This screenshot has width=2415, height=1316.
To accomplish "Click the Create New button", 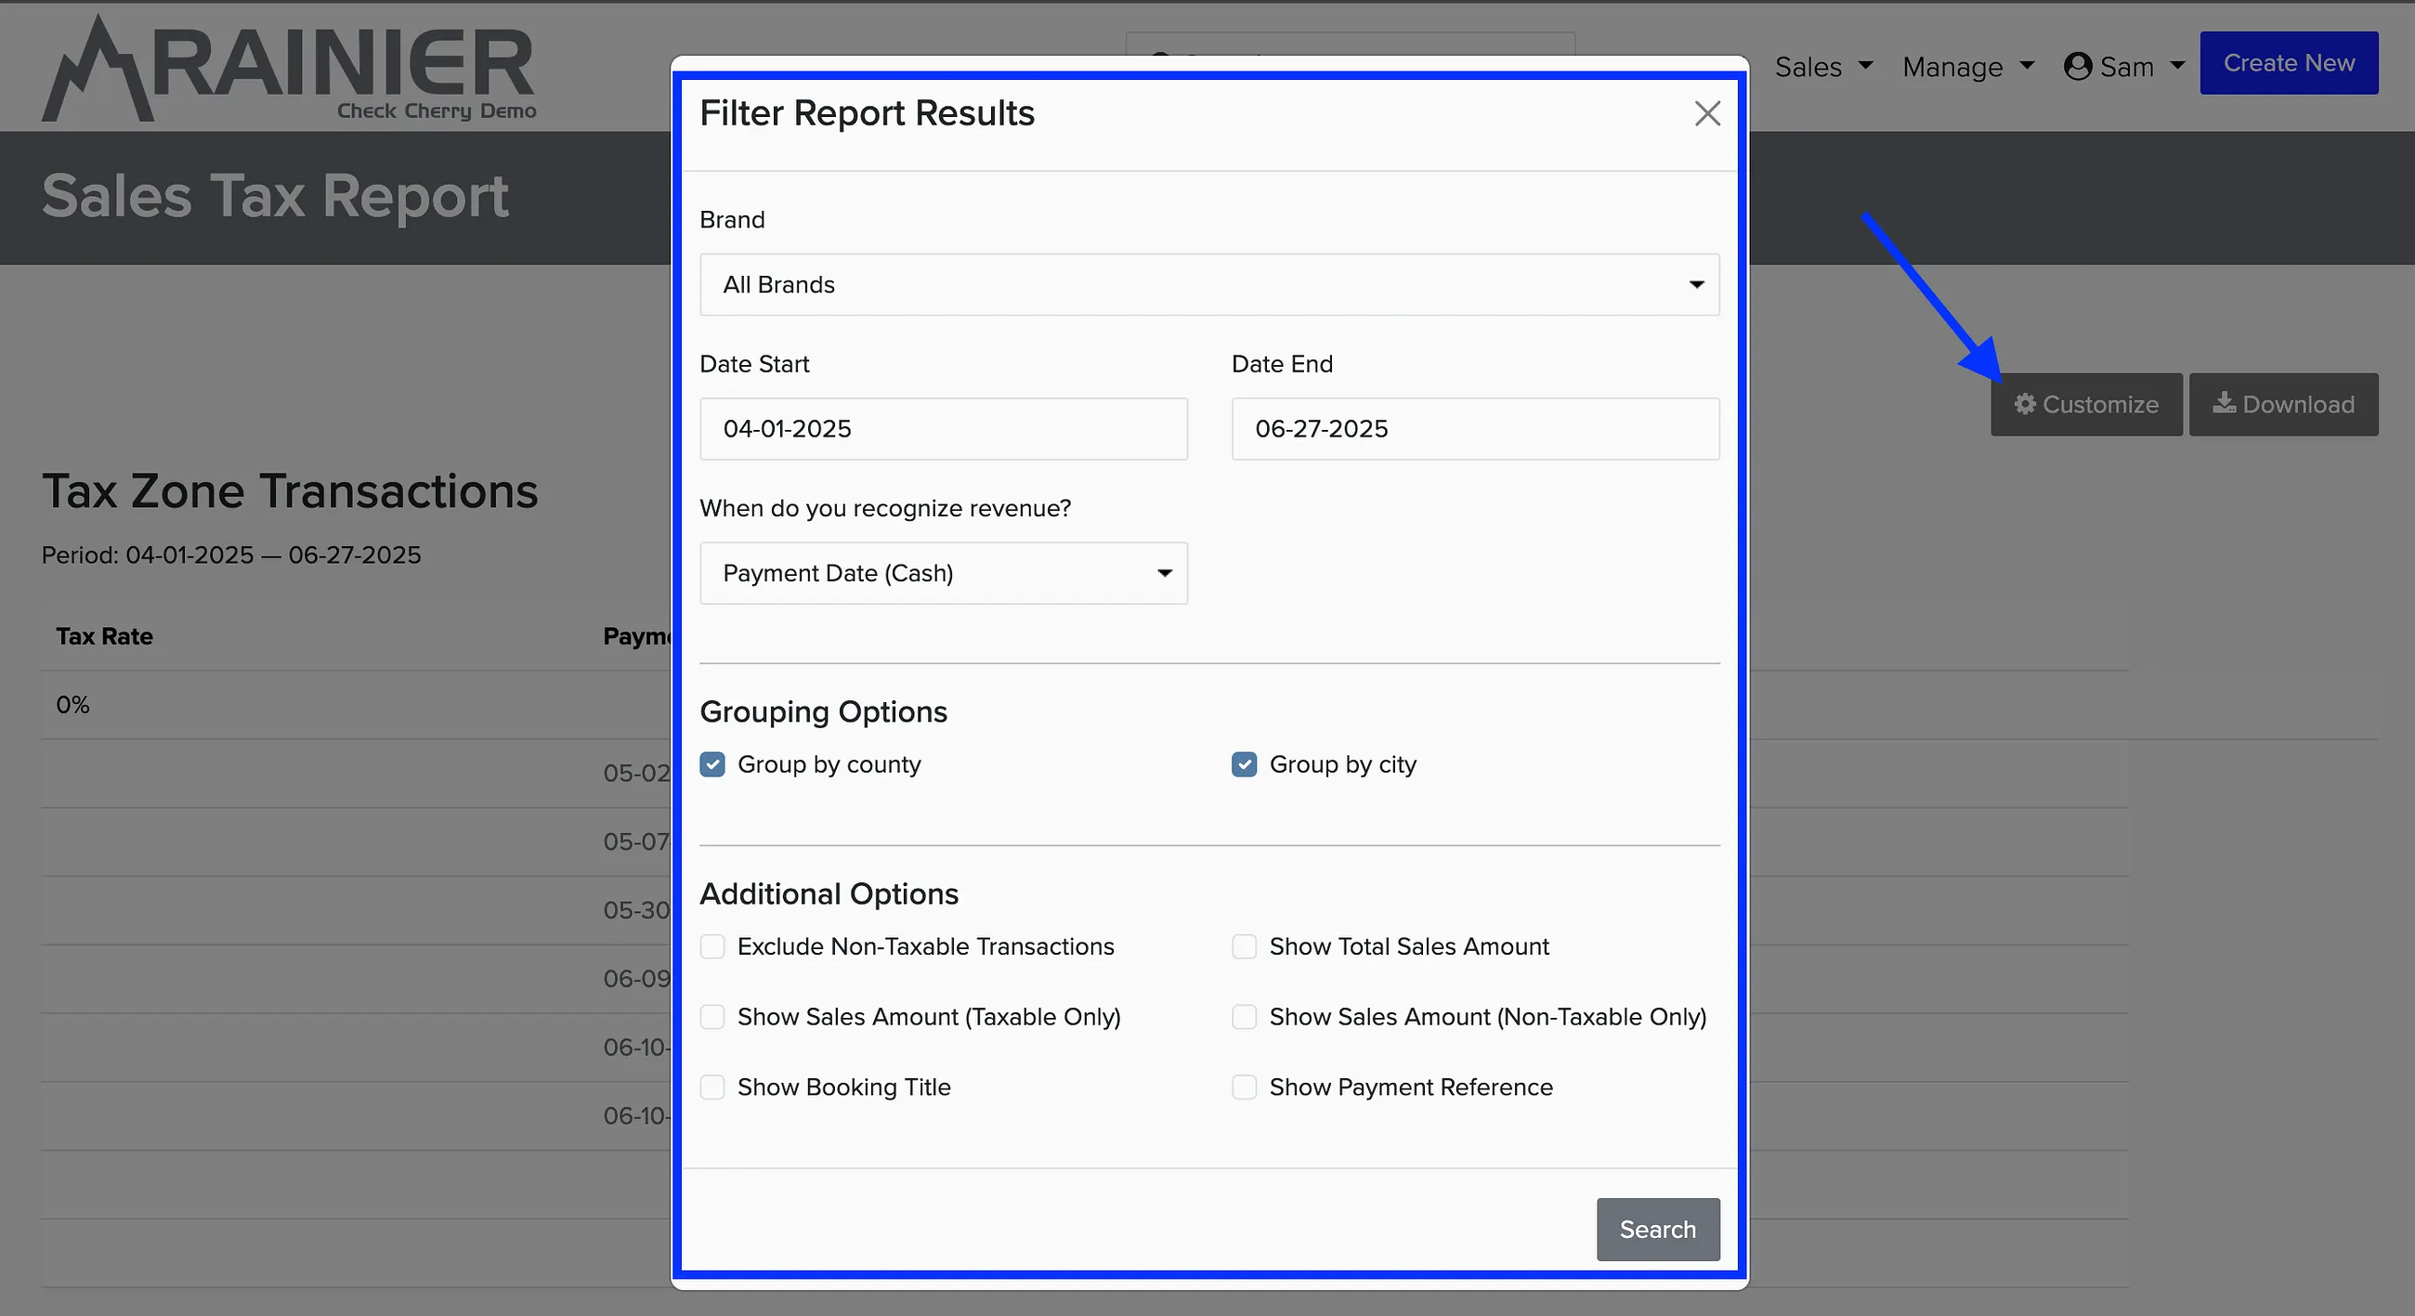I will (x=2289, y=63).
